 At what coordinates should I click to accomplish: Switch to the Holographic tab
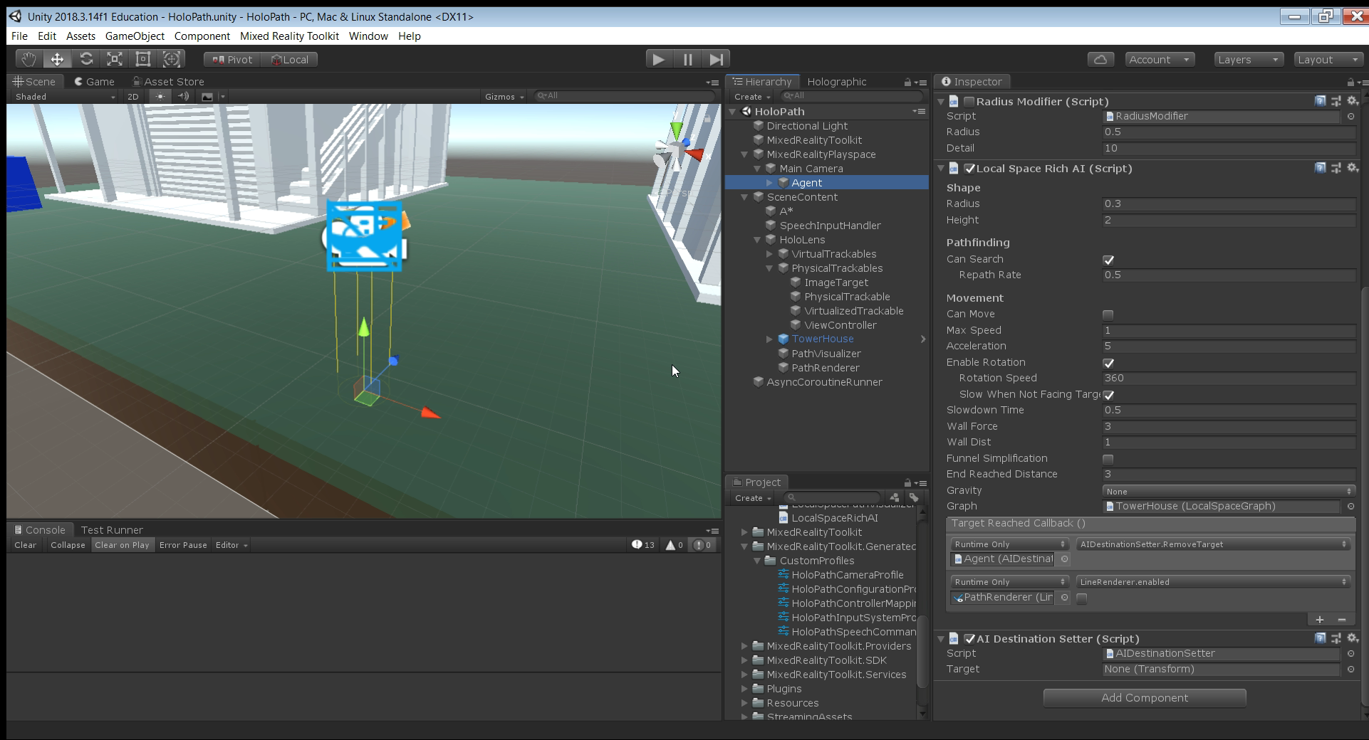coord(837,82)
